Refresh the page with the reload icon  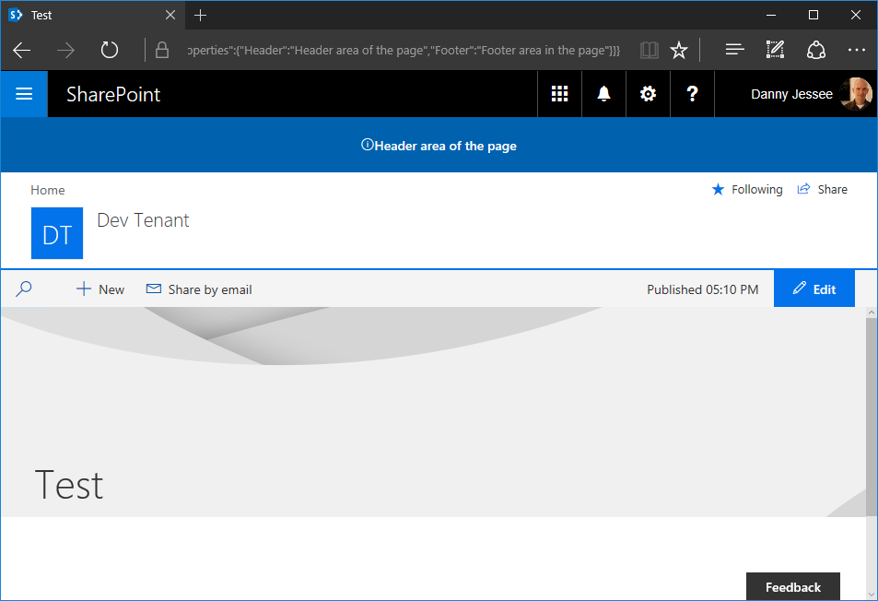[110, 51]
